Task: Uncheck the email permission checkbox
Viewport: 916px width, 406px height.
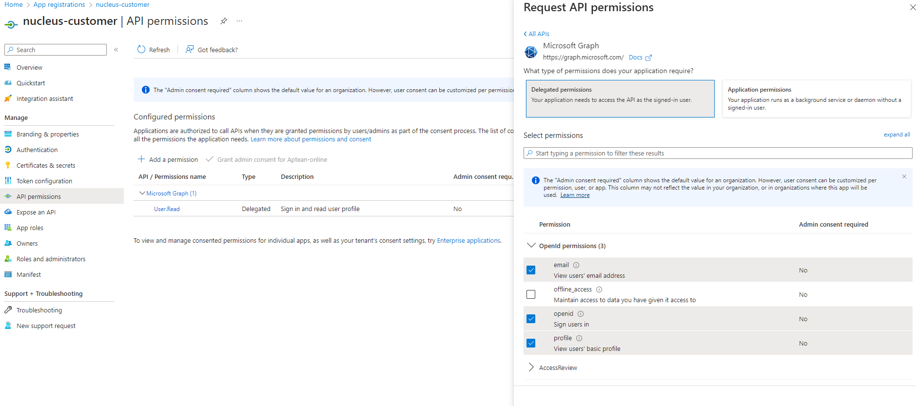Action: pos(531,270)
